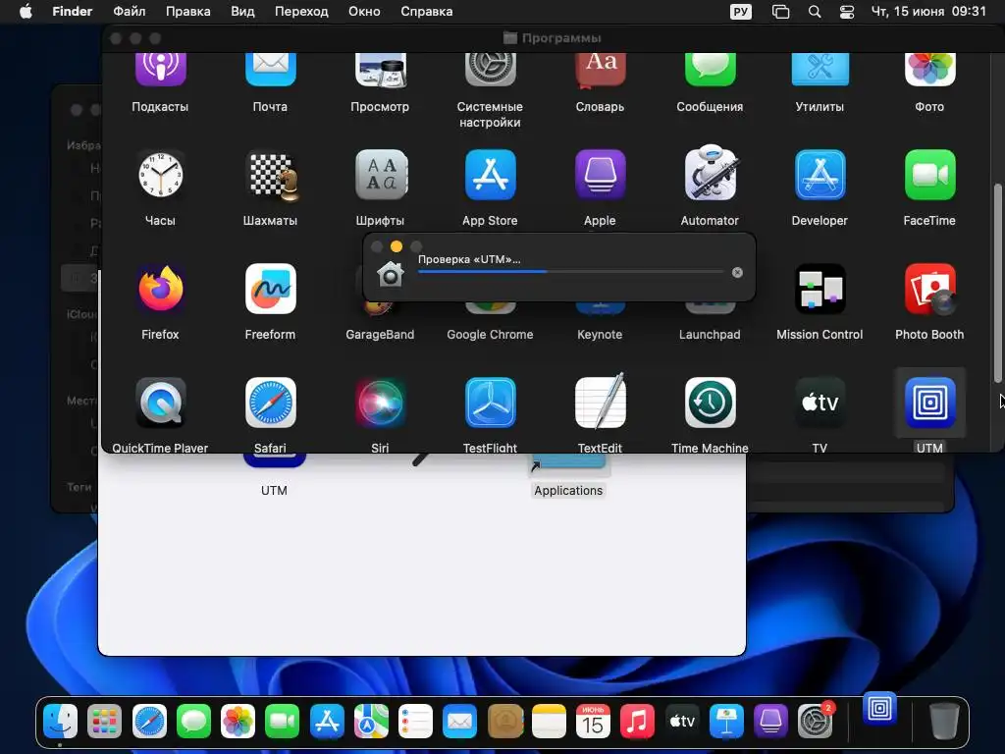Open Control Center in the menu bar
The height and width of the screenshot is (754, 1005).
847,12
